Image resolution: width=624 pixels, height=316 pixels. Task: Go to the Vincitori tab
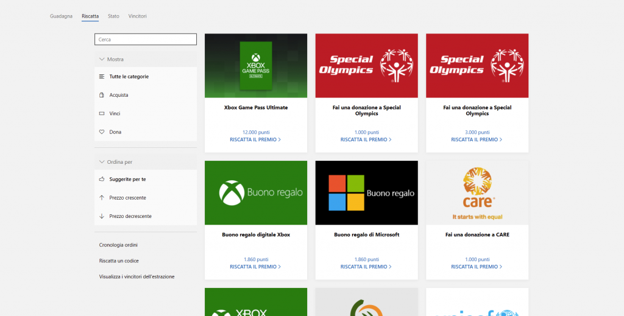coord(137,16)
